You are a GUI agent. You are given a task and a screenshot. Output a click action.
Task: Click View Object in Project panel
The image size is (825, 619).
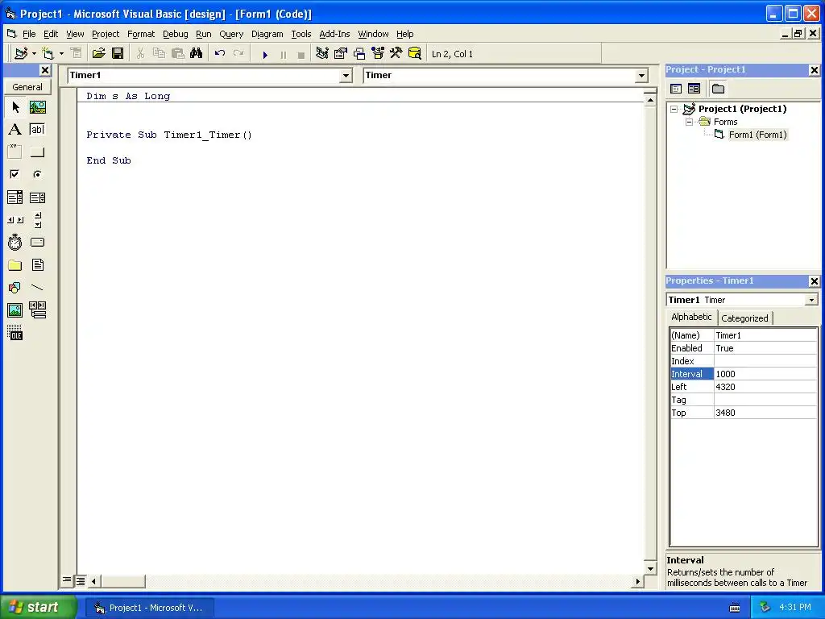(x=694, y=89)
